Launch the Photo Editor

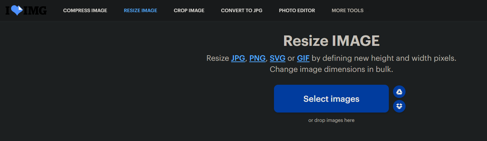click(297, 10)
